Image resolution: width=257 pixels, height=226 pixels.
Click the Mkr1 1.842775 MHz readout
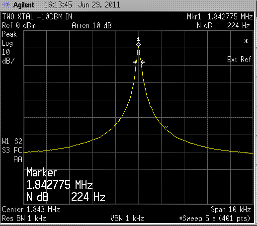pos(220,17)
